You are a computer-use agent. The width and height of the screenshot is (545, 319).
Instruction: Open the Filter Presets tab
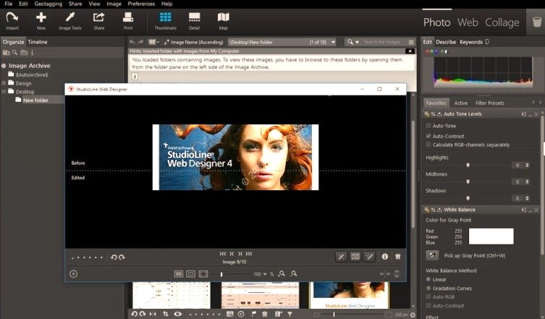489,103
